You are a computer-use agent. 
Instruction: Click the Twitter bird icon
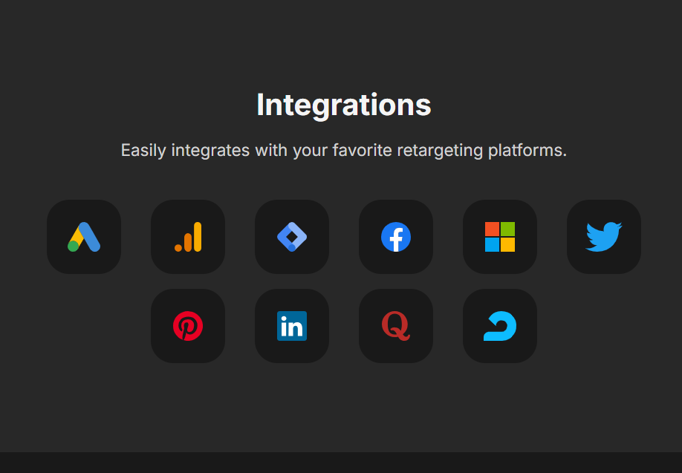click(x=604, y=237)
